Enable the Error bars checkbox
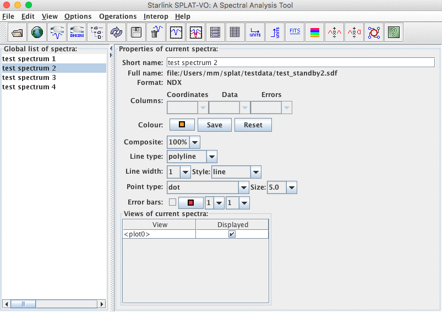Screen dimensions: 442x312 pyautogui.click(x=172, y=202)
